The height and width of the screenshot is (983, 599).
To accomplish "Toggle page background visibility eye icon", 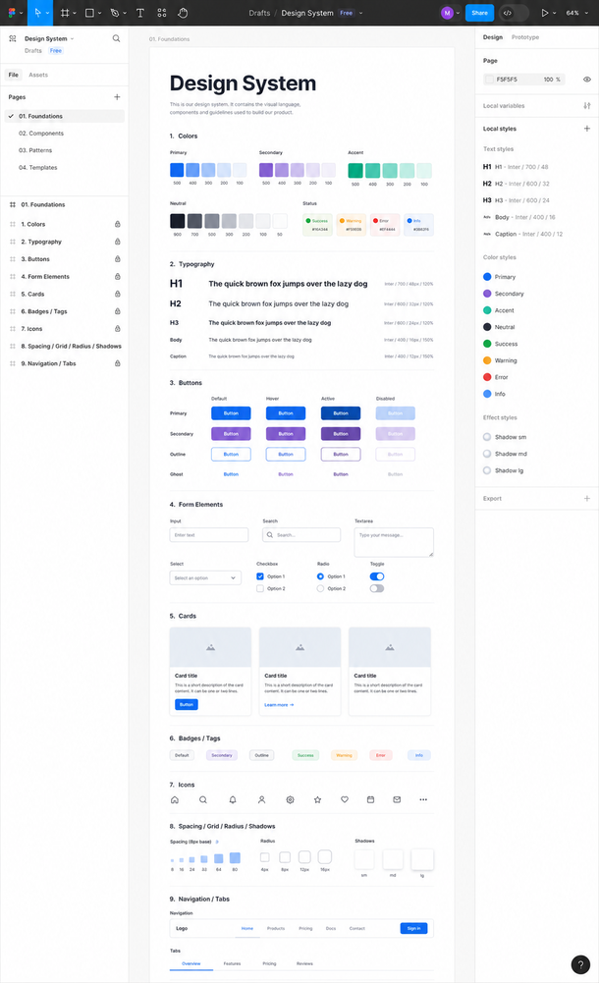I will pos(587,80).
